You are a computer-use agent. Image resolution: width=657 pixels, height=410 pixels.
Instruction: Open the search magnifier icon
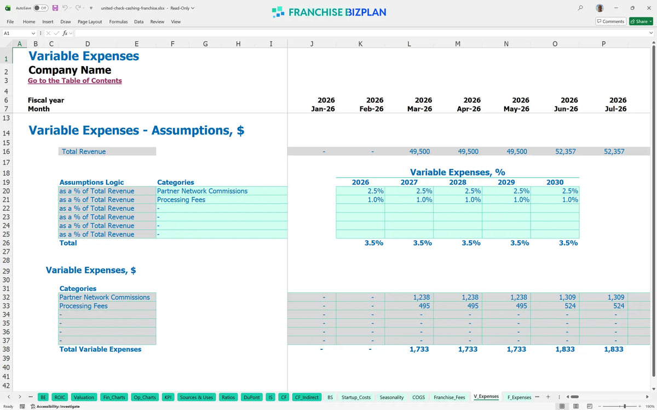pyautogui.click(x=580, y=8)
